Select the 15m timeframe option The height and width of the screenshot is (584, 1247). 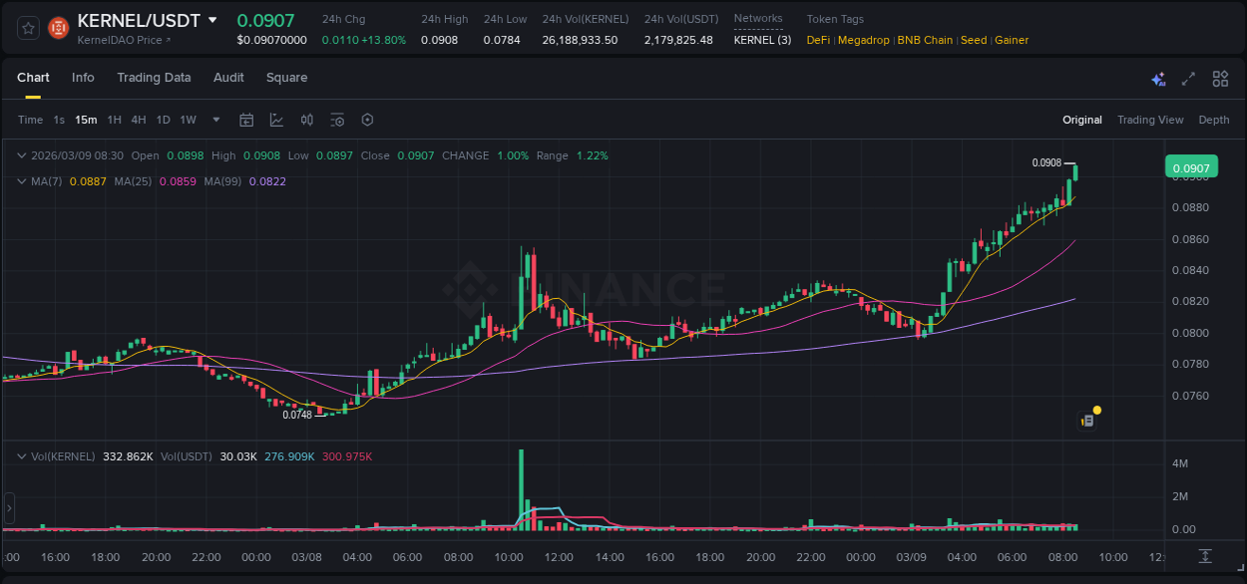coord(86,120)
